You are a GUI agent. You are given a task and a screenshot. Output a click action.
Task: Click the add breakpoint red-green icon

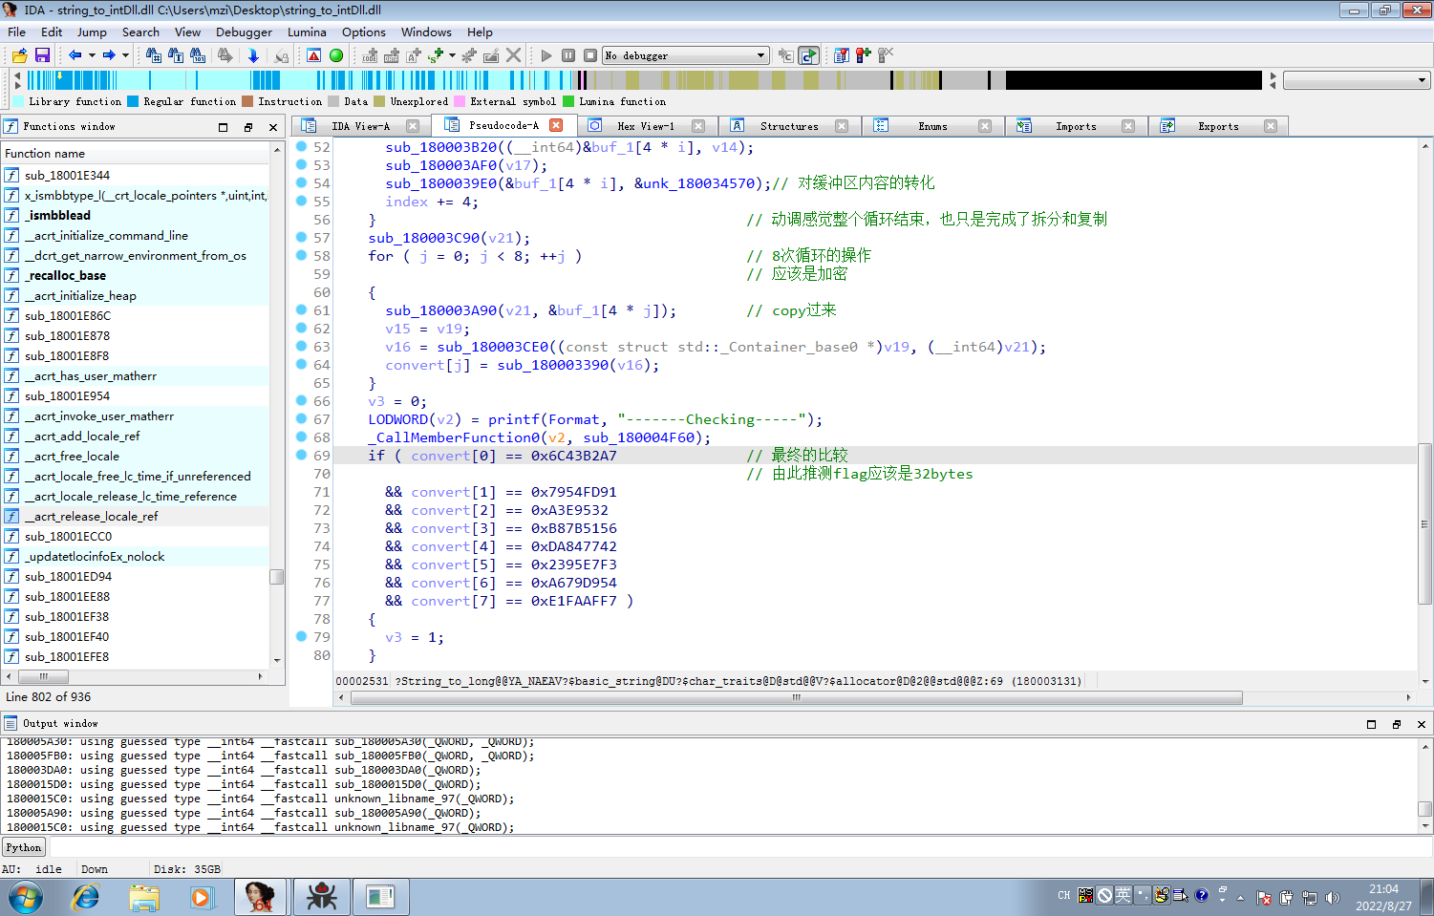point(864,55)
